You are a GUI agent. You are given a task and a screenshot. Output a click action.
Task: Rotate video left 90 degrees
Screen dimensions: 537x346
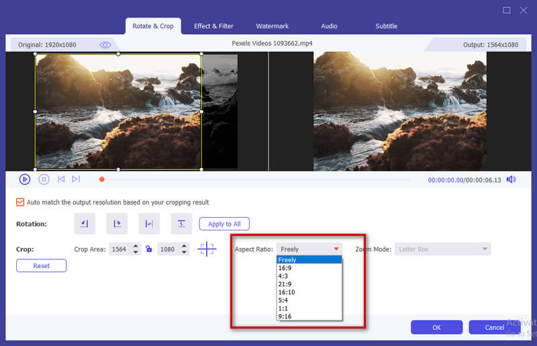tap(85, 224)
